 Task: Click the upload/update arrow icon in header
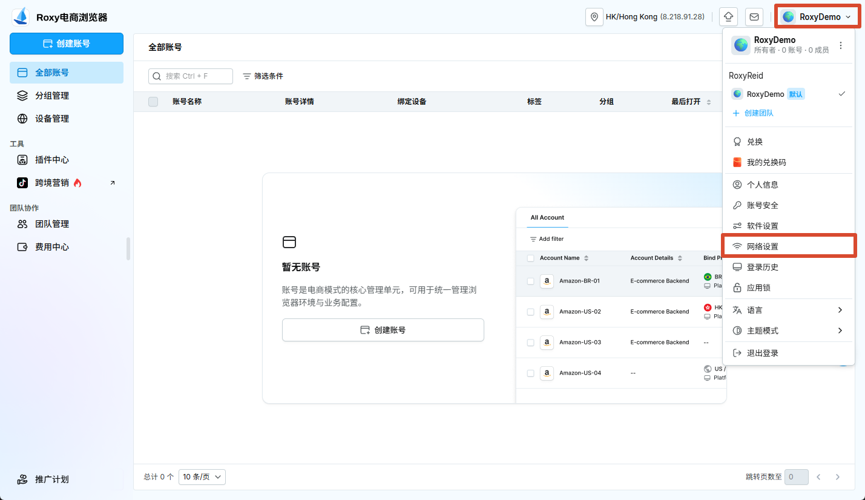[x=728, y=17]
